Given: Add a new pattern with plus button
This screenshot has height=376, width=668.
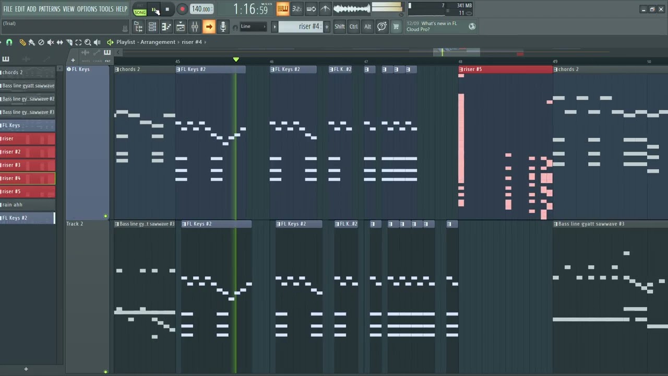Looking at the screenshot, I should click(327, 27).
